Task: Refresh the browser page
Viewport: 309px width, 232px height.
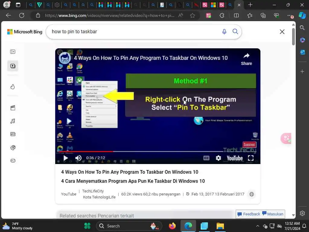Action: coord(22,15)
